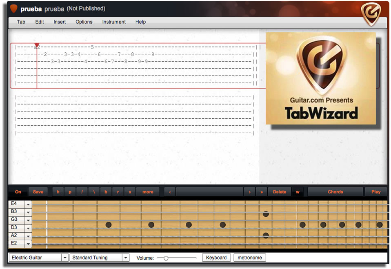Toggle the On switch in the toolbar
The height and width of the screenshot is (269, 391).
[18, 191]
